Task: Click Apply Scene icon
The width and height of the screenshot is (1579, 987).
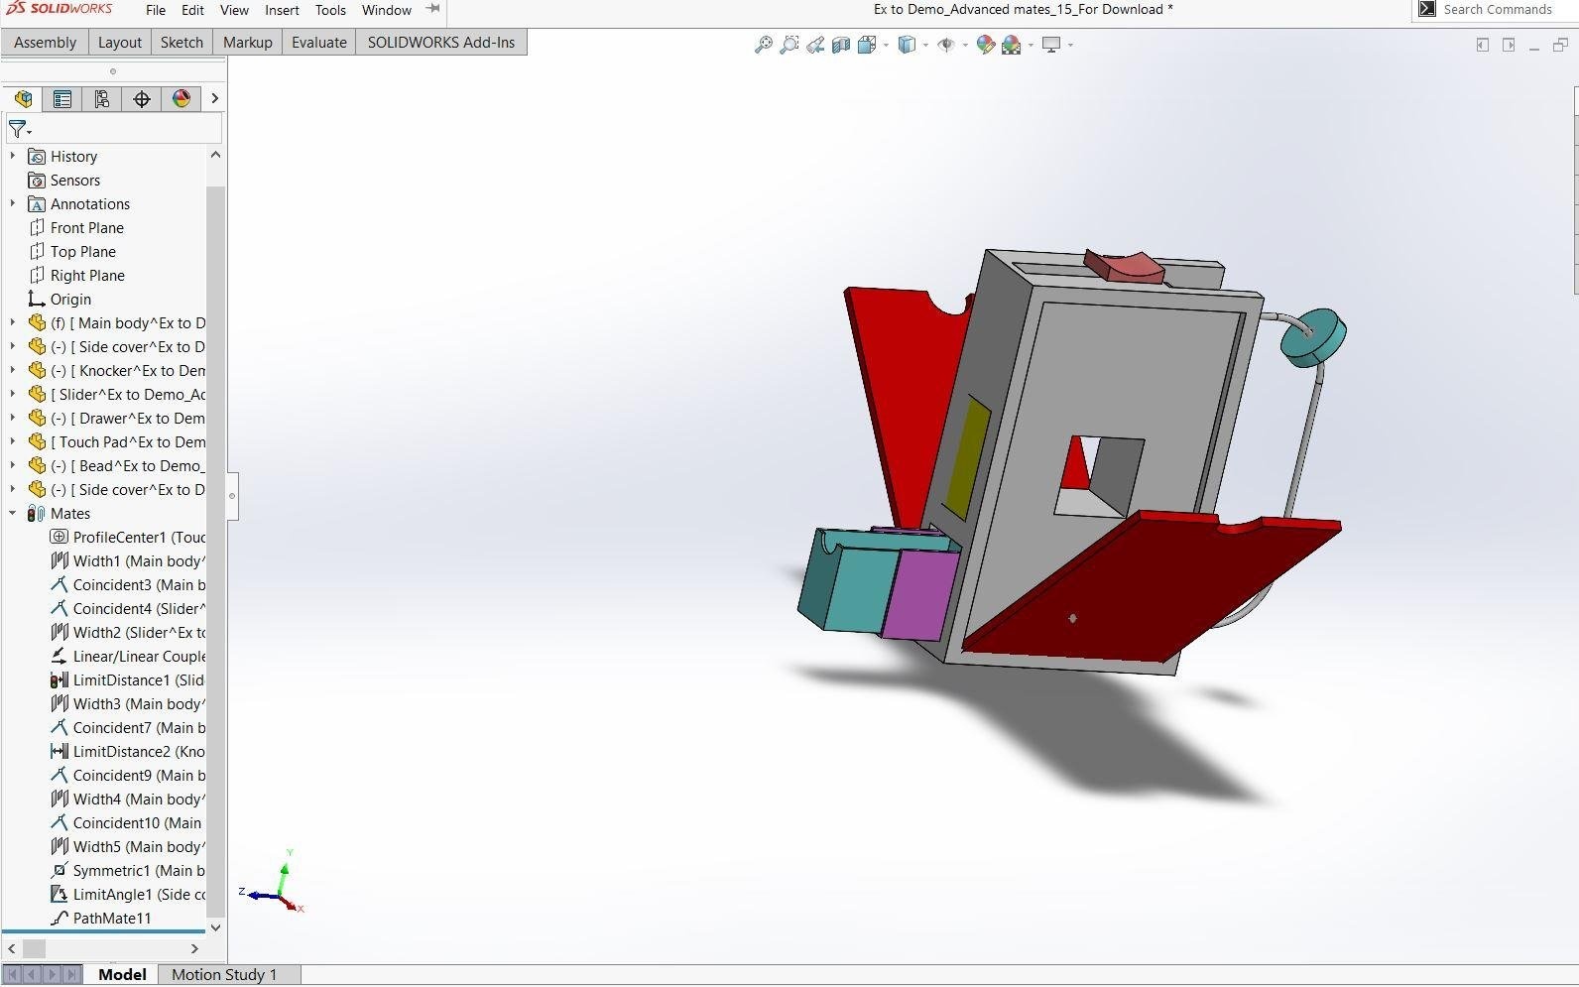Action: (1012, 45)
